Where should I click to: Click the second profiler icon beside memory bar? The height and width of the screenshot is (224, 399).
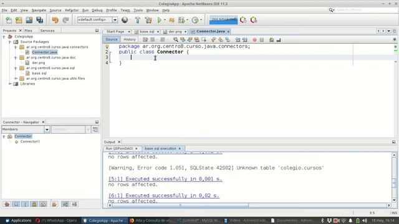tap(254, 20)
